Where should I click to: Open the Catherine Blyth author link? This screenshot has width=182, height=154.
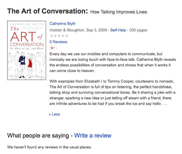point(63,24)
